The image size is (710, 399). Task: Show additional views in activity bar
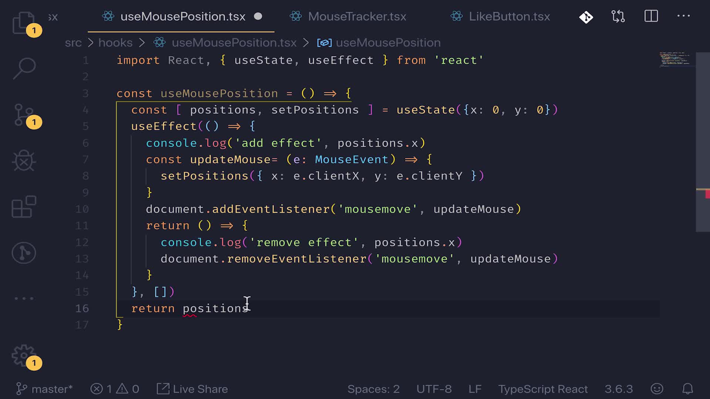[x=24, y=298]
